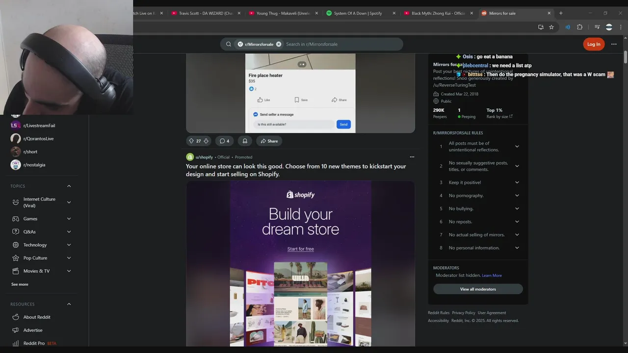
Task: Close the System Of A Down Spotify tab
Action: (394, 13)
